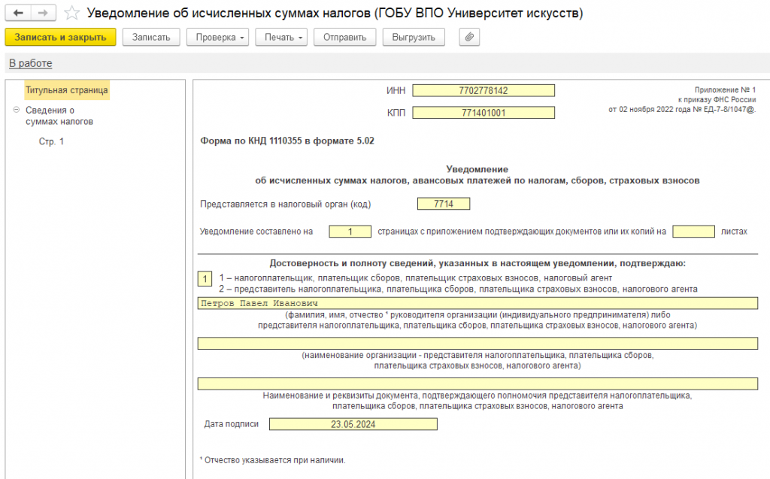Image resolution: width=770 pixels, height=479 pixels.
Task: Go back with the left arrow
Action: pyautogui.click(x=18, y=13)
